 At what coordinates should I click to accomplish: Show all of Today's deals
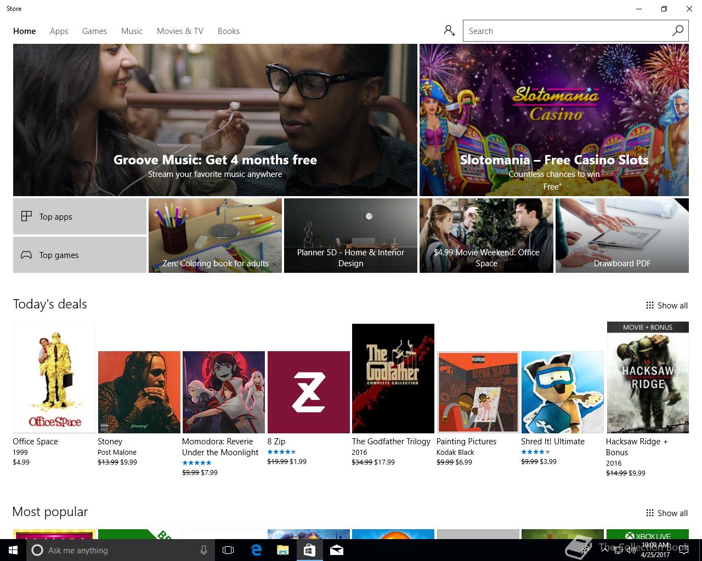(667, 305)
